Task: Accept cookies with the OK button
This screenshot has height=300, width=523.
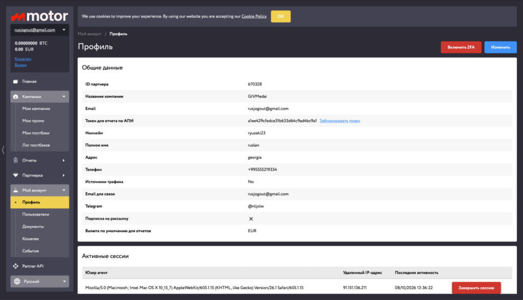Action: pos(280,16)
